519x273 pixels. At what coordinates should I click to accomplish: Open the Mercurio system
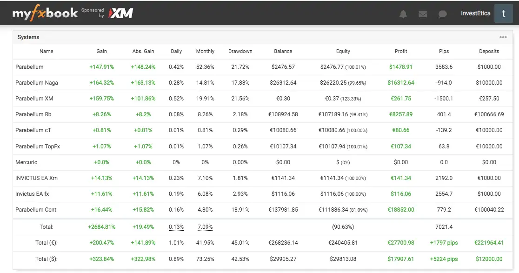(x=27, y=162)
